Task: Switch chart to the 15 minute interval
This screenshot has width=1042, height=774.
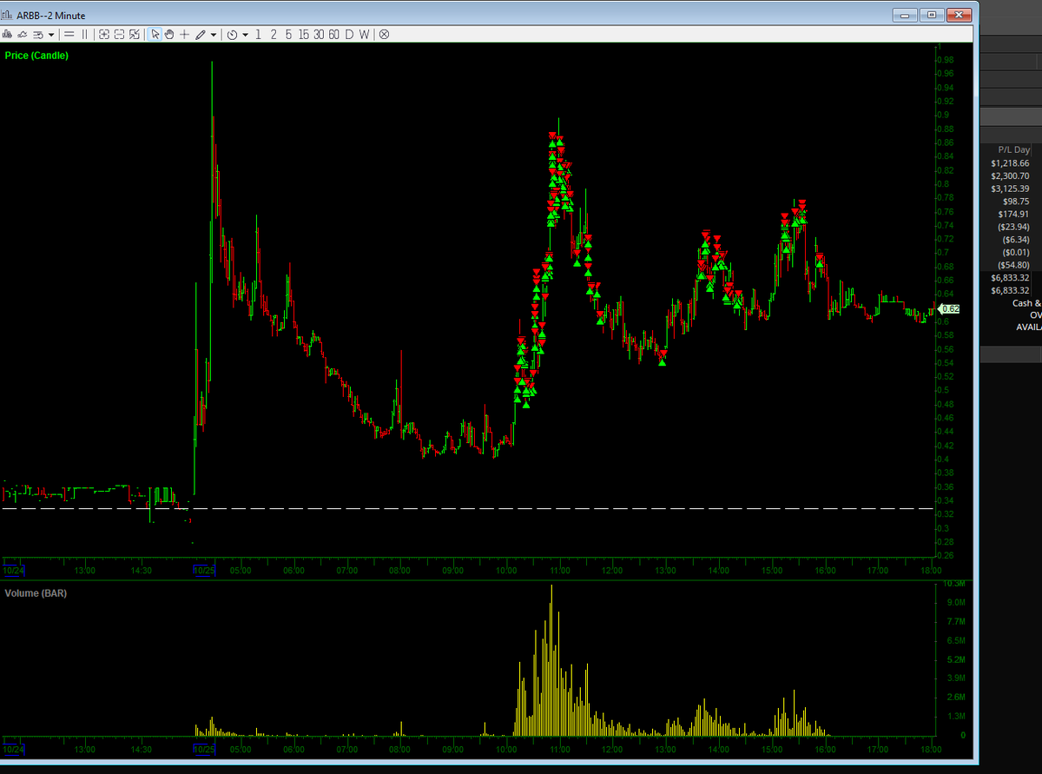Action: coord(303,34)
